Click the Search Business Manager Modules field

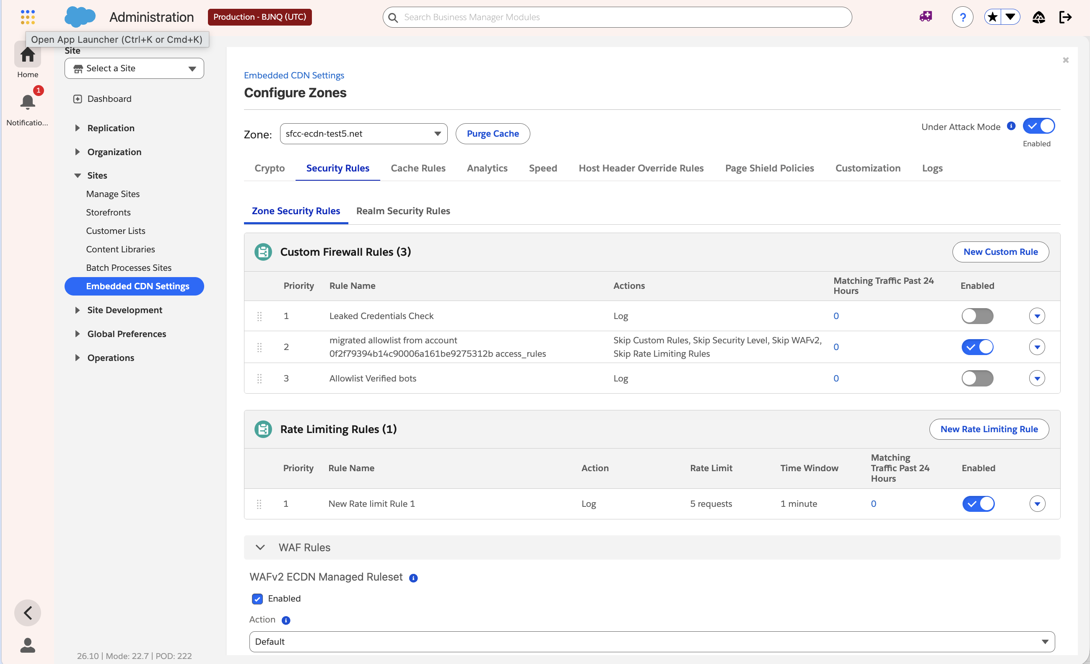(x=617, y=17)
